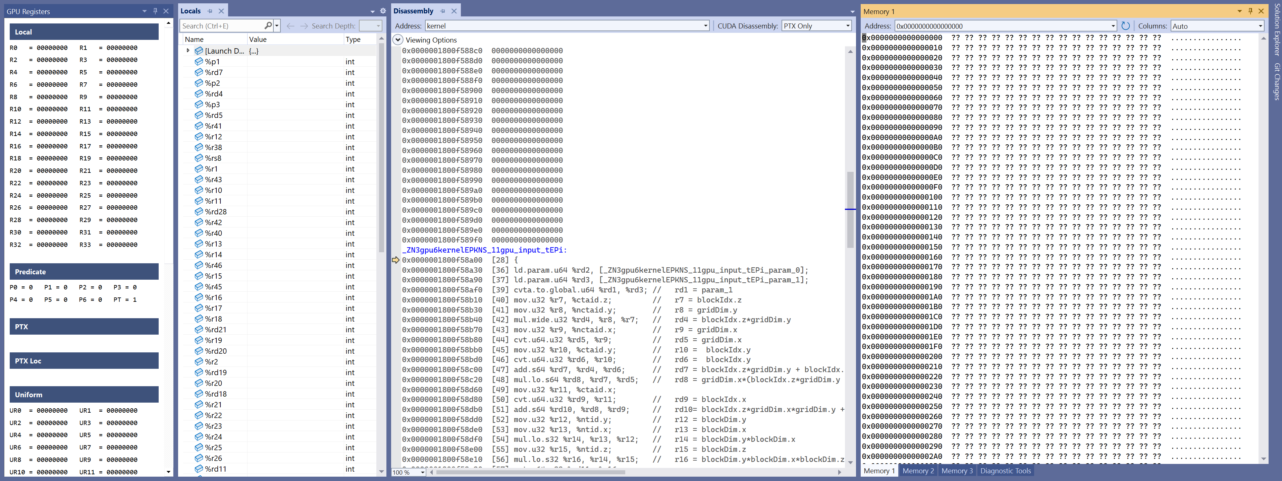This screenshot has height=481, width=1282.
Task: Pin the Disassembly tab
Action: (x=442, y=11)
